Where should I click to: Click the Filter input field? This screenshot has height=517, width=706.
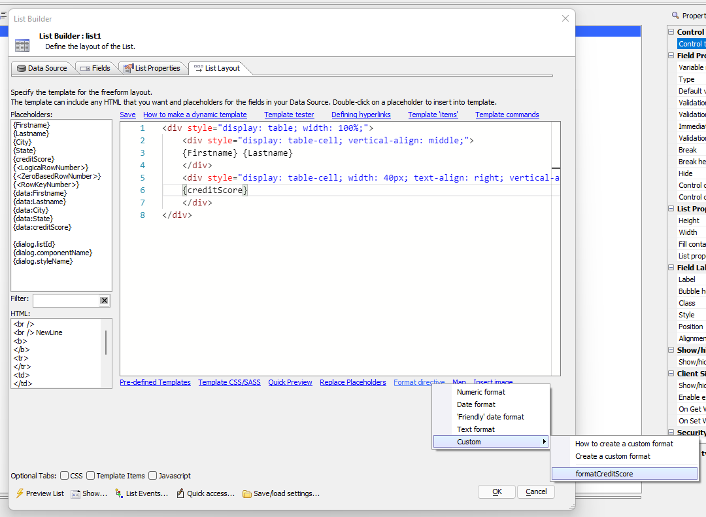(x=66, y=300)
